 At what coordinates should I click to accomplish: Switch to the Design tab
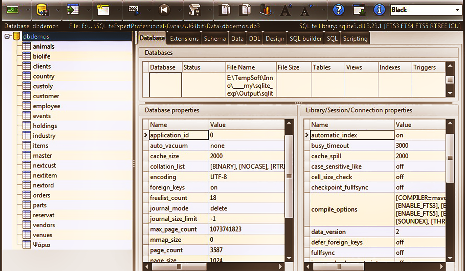tap(275, 38)
